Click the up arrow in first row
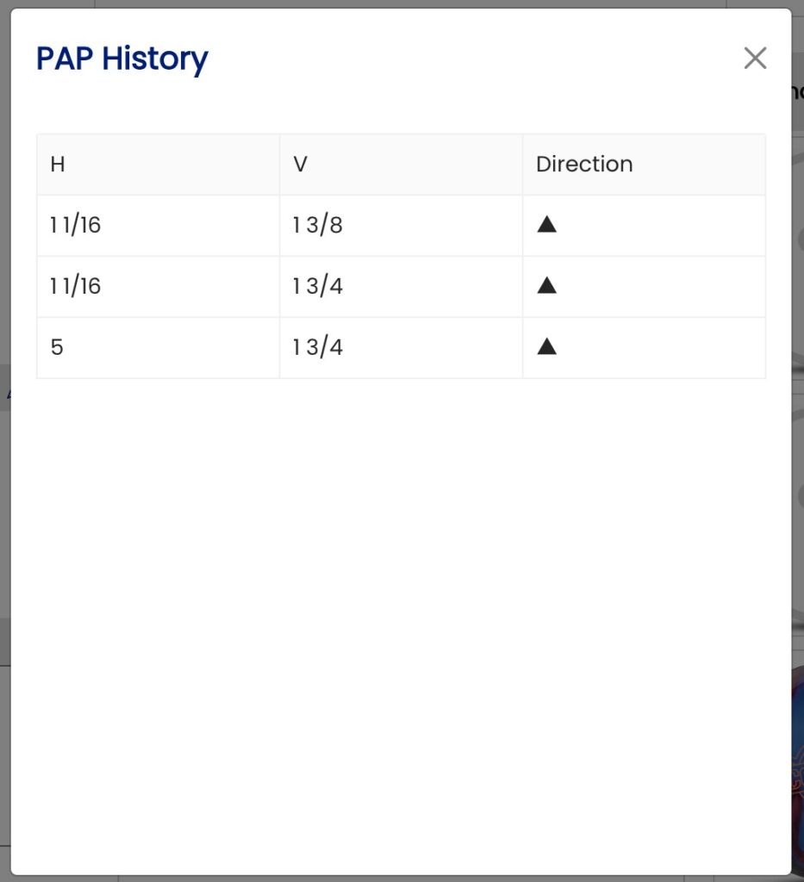 tap(546, 225)
